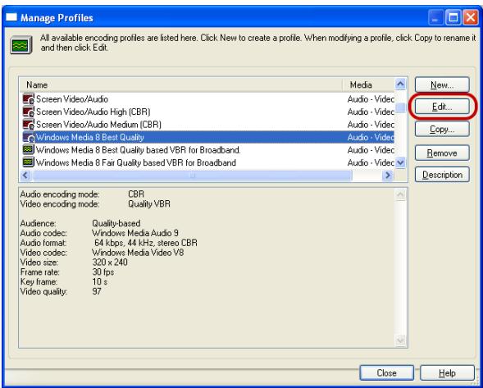Viewport: 483px width, 388px height.
Task: Select Windows Media 8 Best Quality based VBR for Broadband
Action: click(x=207, y=150)
